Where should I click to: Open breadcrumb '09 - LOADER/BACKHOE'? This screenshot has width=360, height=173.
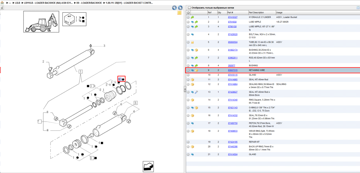tap(89, 3)
